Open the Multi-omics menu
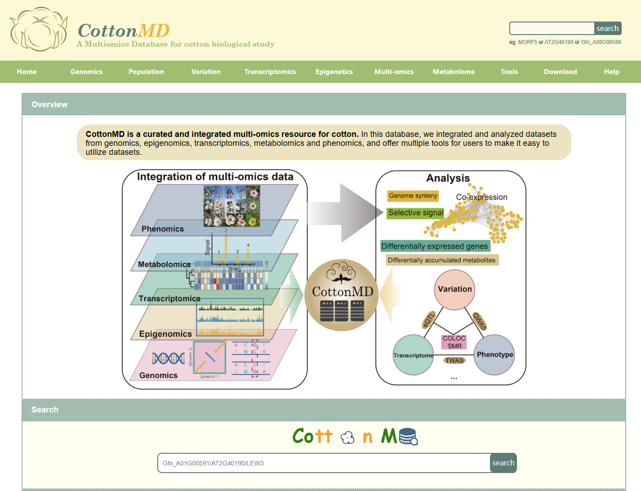The width and height of the screenshot is (641, 491). 394,72
